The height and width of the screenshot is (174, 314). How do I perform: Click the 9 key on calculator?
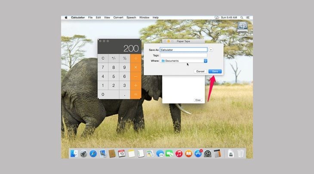click(125, 67)
